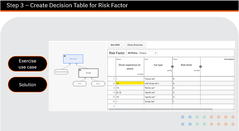Click the table icon in the Car type node
This screenshot has height=131, width=239.
(80, 70)
